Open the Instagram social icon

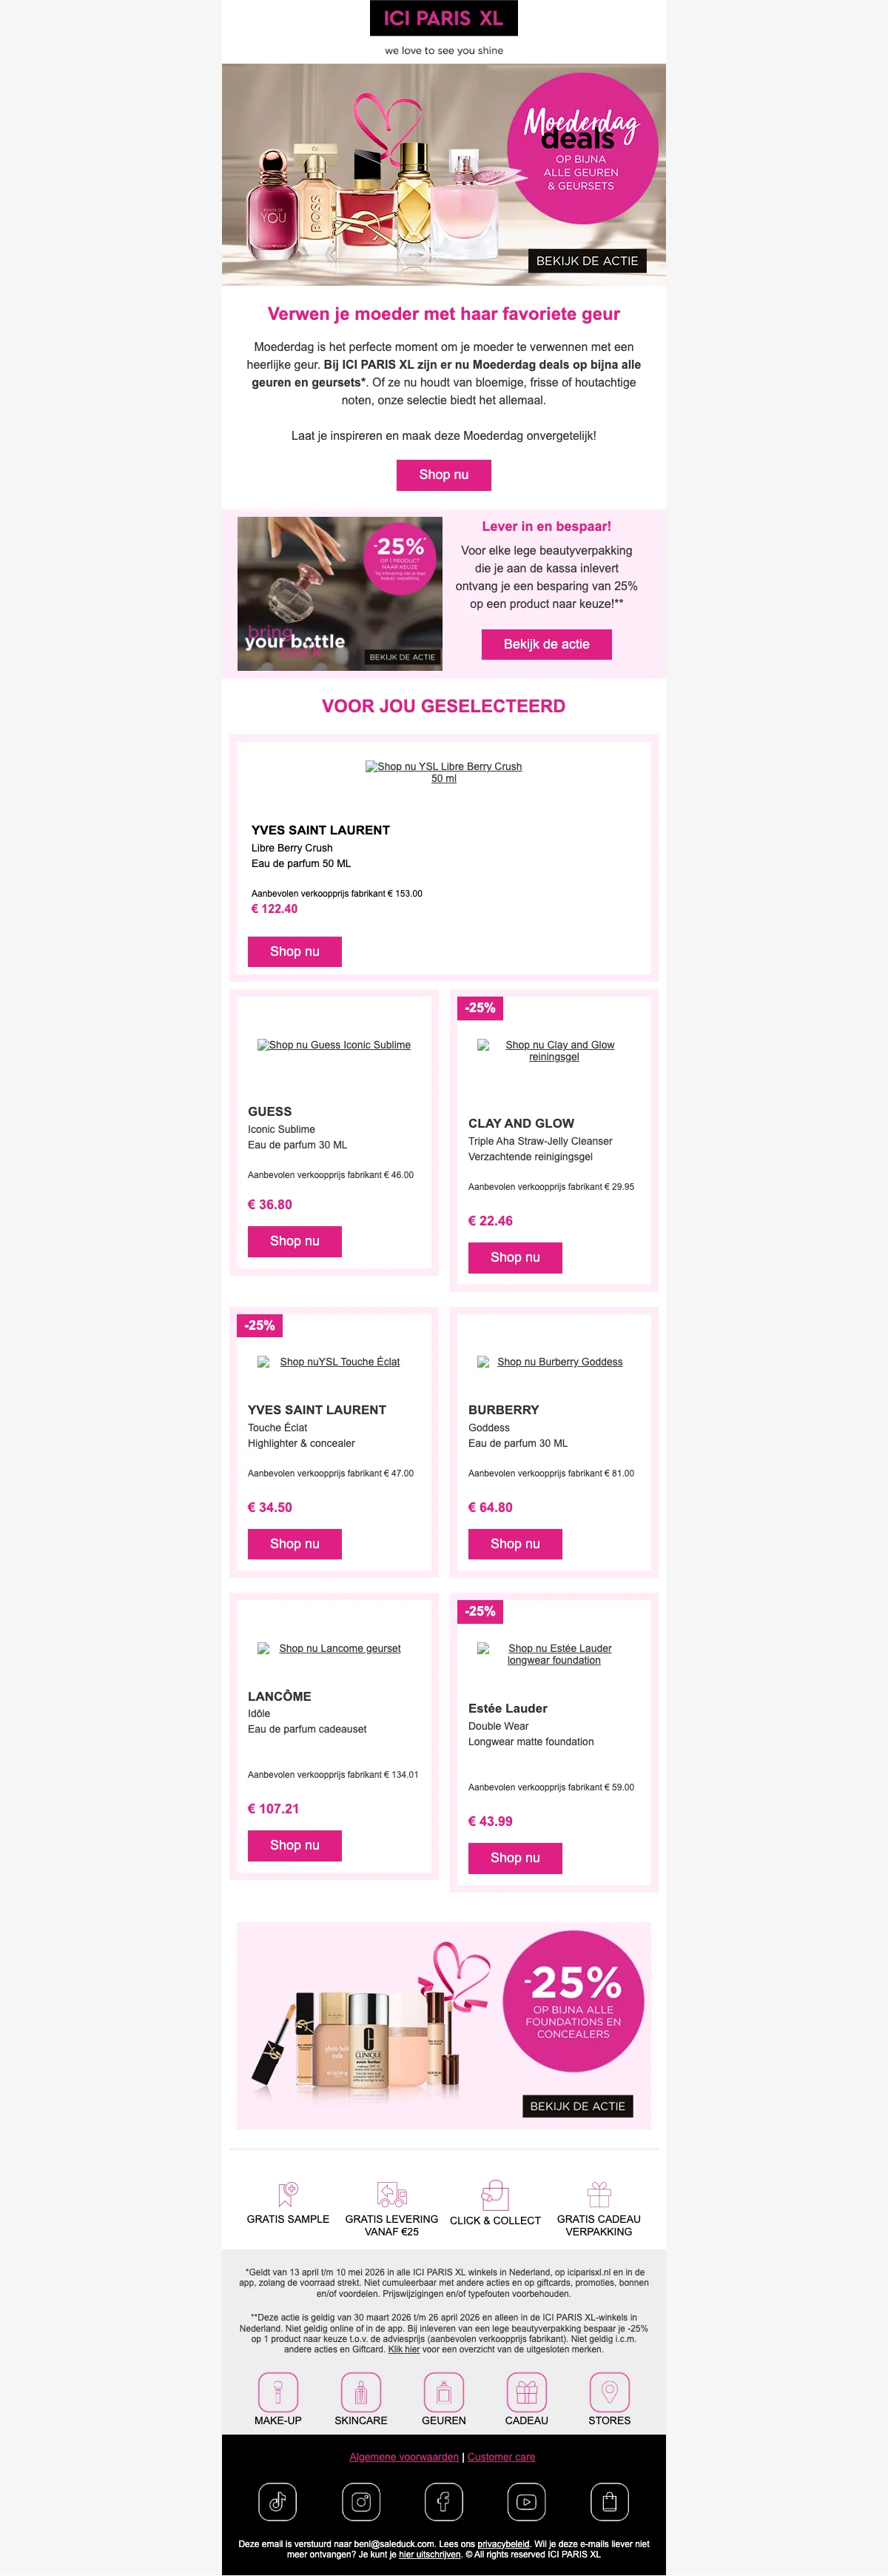pos(360,2501)
